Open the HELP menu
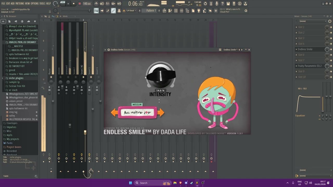This screenshot has height=187, width=333. [x=49, y=3]
